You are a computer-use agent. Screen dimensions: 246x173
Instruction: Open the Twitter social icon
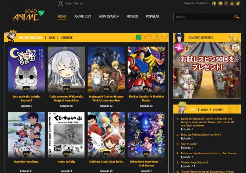[x=238, y=3]
